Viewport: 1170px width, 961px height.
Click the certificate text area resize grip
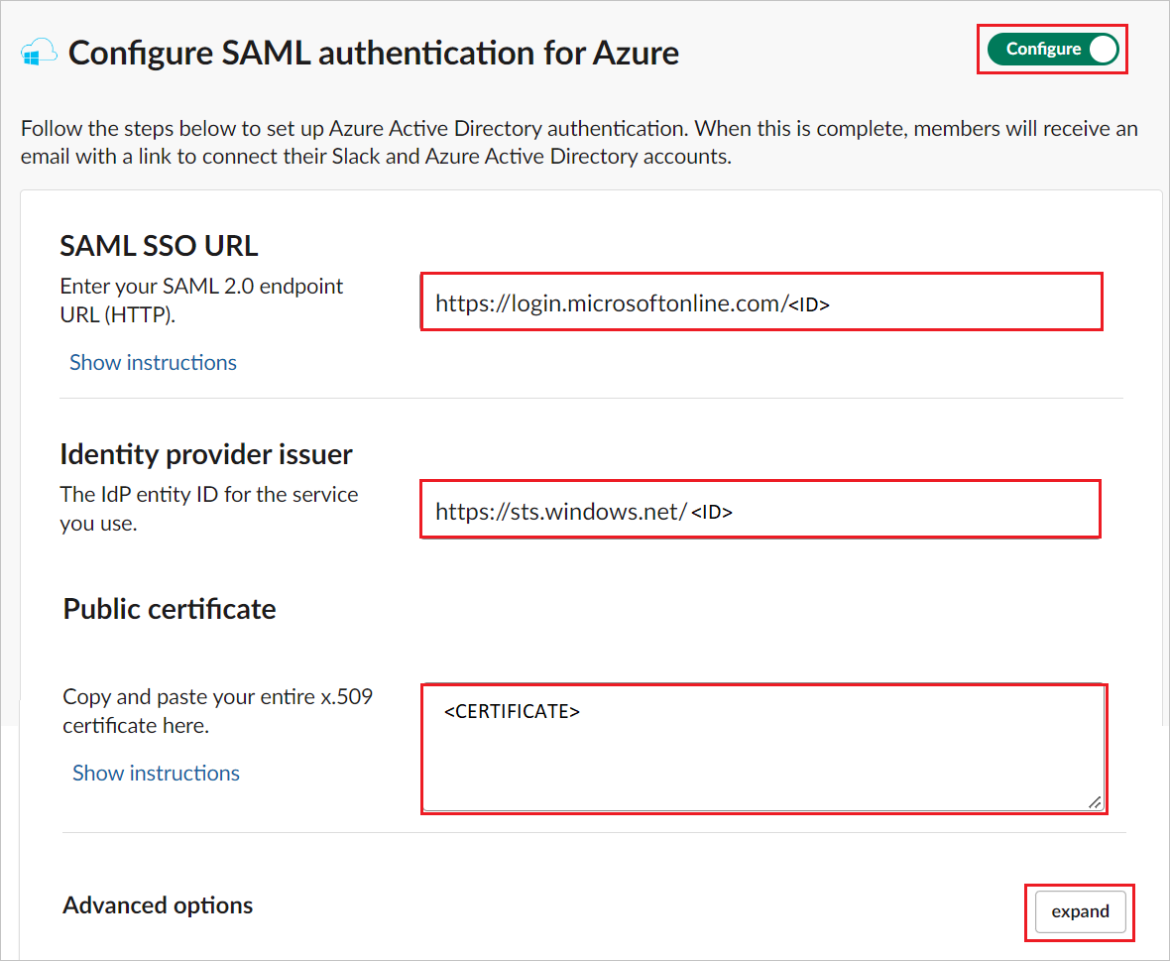coord(1094,802)
